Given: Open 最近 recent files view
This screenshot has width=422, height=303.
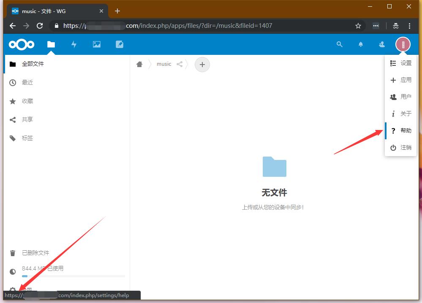Looking at the screenshot, I should coord(67,83).
